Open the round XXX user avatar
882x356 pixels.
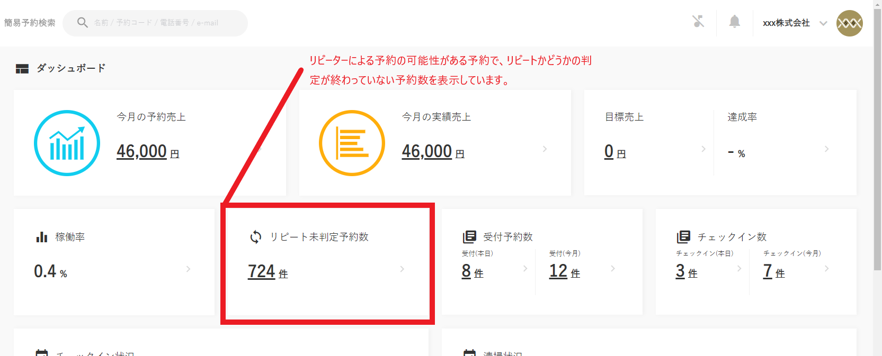point(849,23)
